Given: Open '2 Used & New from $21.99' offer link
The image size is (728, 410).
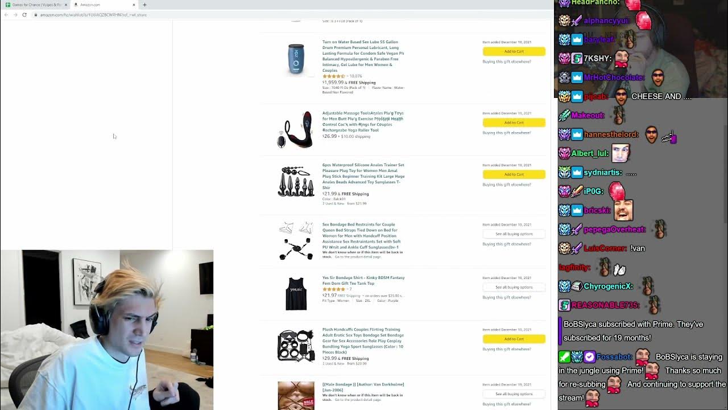Looking at the screenshot, I should [x=345, y=203].
